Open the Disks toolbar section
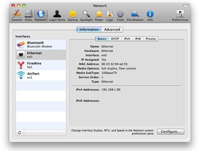 click(28, 16)
